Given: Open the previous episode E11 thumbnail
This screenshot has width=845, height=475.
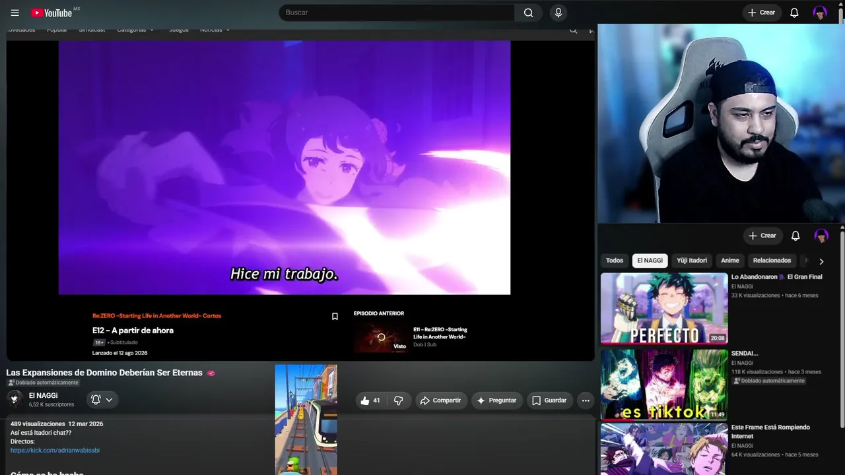Looking at the screenshot, I should 381,337.
